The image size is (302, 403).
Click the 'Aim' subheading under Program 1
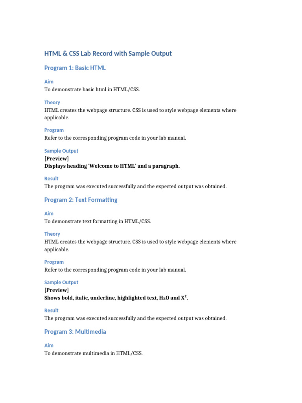[x=49, y=82]
